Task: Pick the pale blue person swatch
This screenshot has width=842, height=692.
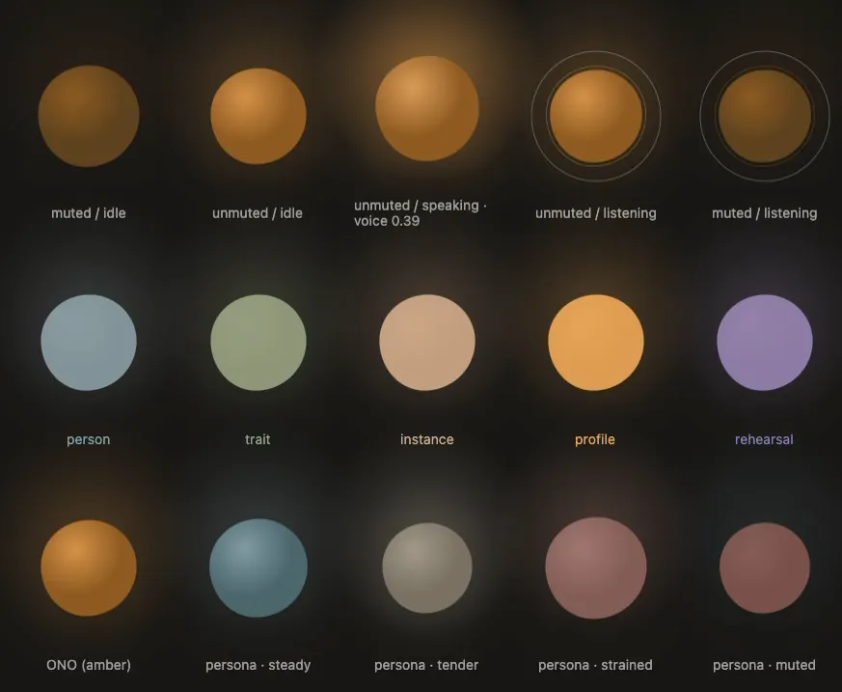Action: [89, 343]
